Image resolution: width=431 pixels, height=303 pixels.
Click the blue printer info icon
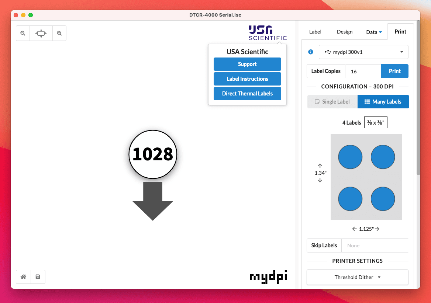click(x=311, y=52)
